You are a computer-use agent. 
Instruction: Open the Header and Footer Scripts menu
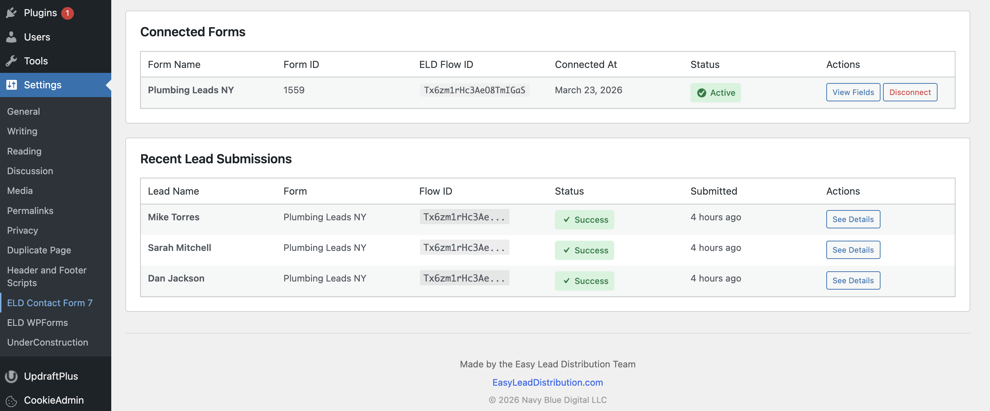[x=47, y=276]
